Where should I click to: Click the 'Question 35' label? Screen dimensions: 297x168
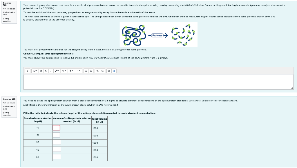(9, 99)
